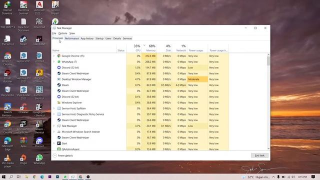Click process list scrollbar down arrow
320x180 pixels.
coord(268,149)
